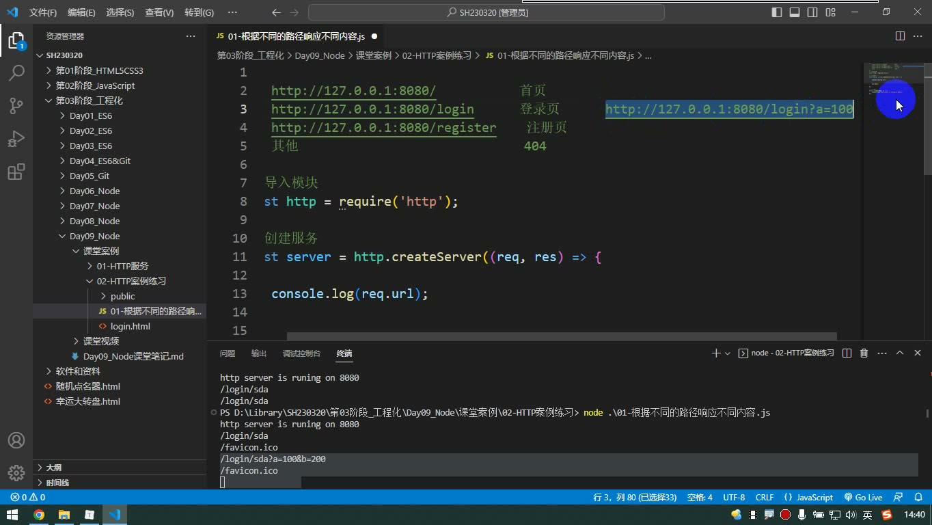
Task: Open editor More Actions ellipsis
Action: 918,36
